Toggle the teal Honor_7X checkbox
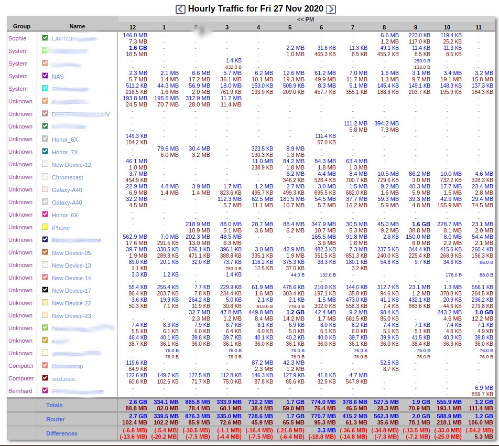The height and width of the screenshot is (446, 499). point(45,152)
